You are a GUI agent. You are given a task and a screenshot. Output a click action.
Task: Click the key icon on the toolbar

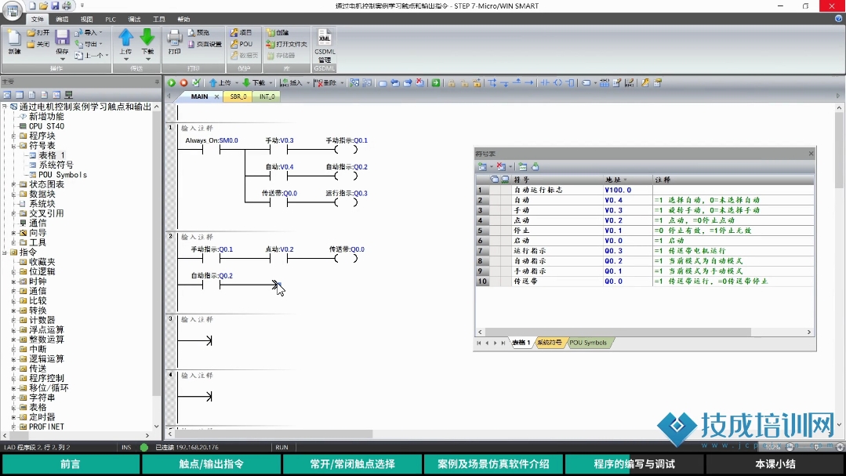[645, 82]
